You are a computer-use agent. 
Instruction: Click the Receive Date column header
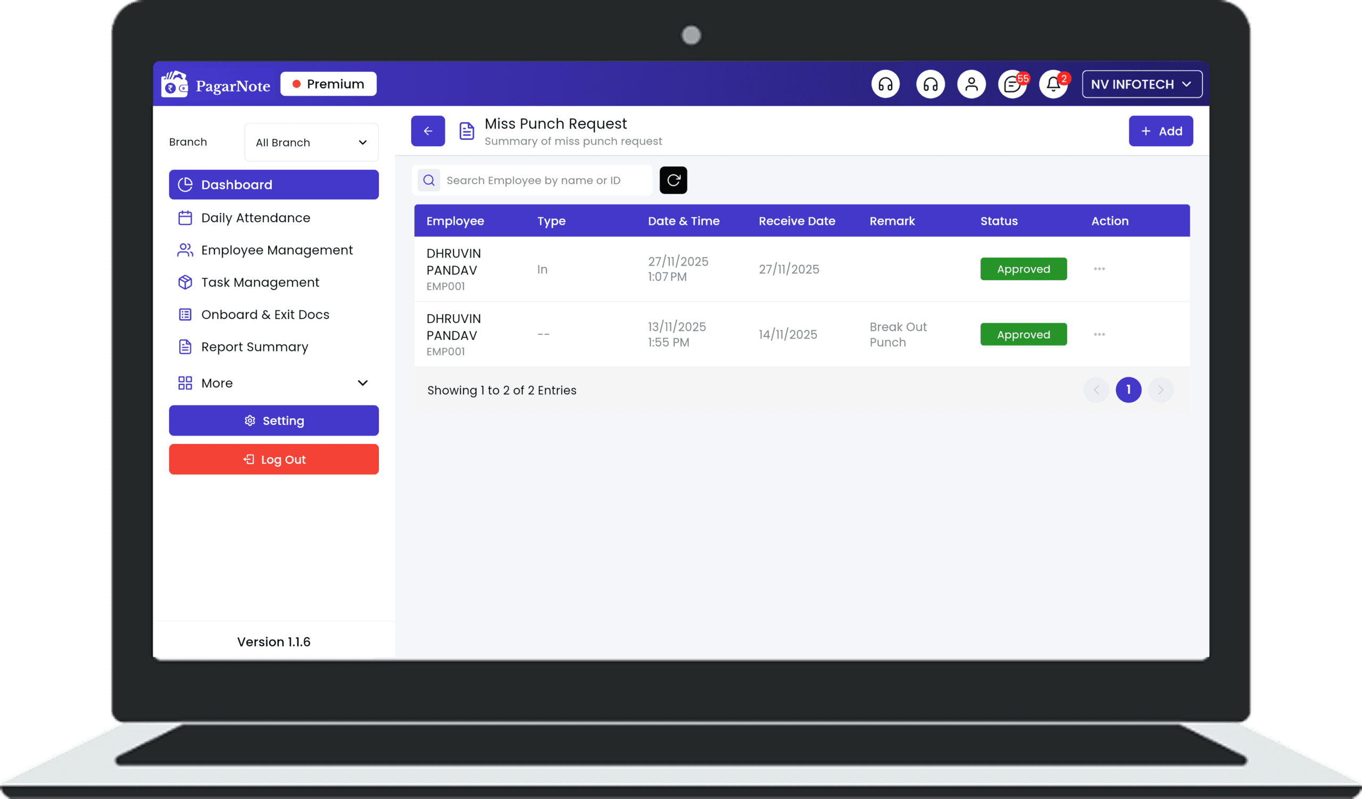796,221
